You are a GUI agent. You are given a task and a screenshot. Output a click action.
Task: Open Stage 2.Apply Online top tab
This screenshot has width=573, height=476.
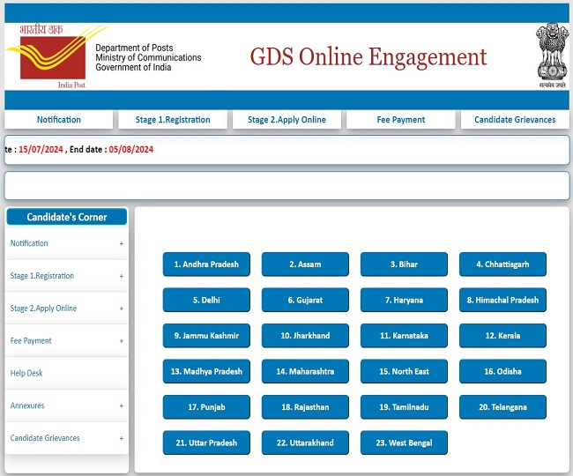[x=286, y=120]
